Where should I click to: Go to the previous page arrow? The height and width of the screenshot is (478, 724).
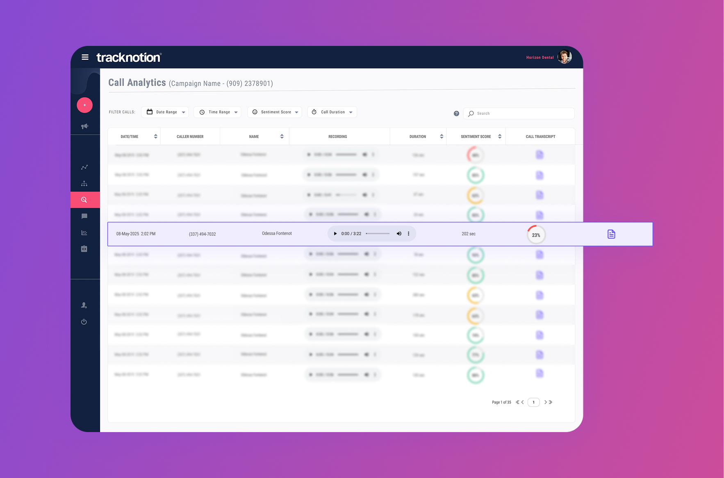pyautogui.click(x=522, y=402)
